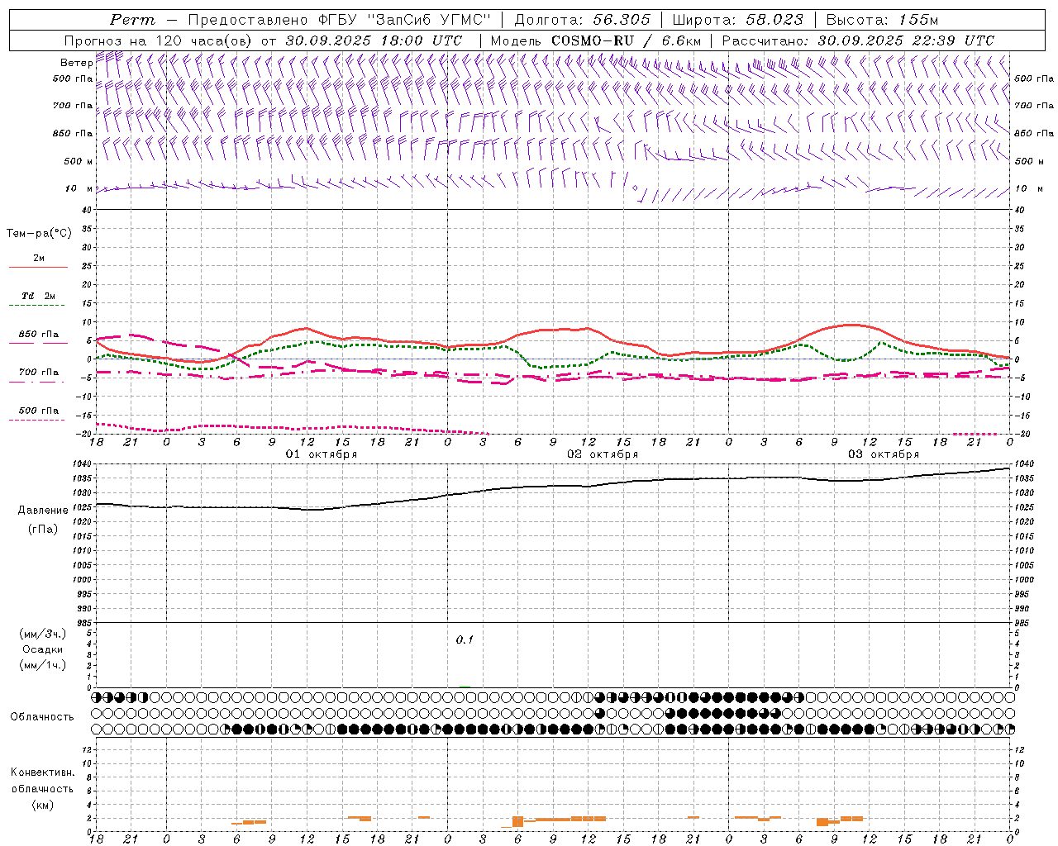Image resolution: width=1058 pixels, height=846 pixels.
Task: Click the 0.1 precipitation value annotation
Action: pos(465,640)
